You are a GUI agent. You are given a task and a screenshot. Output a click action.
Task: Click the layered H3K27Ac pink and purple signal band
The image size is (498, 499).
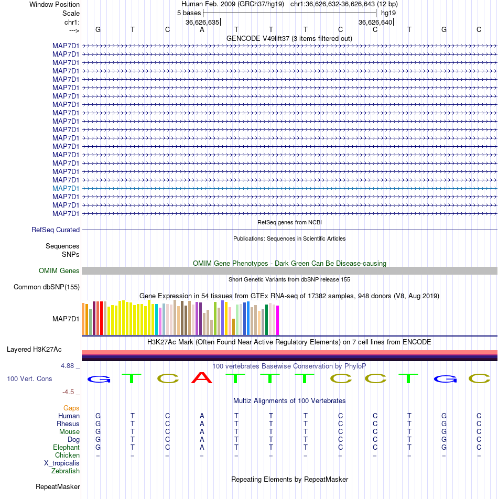[x=289, y=355]
